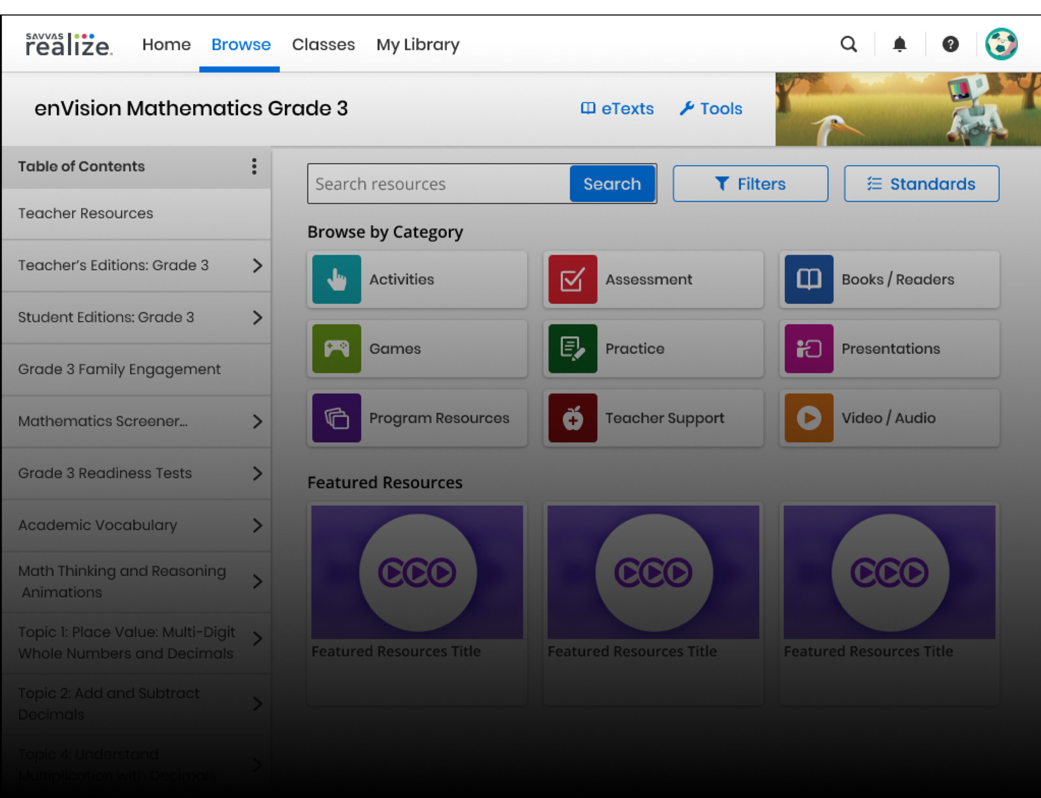Click the Teacher Support category label
Image resolution: width=1041 pixels, height=798 pixels.
pyautogui.click(x=664, y=418)
